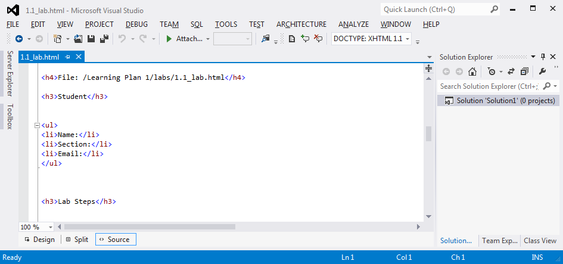This screenshot has width=563, height=264.
Task: Switch to the Design view tab
Action: coord(39,240)
